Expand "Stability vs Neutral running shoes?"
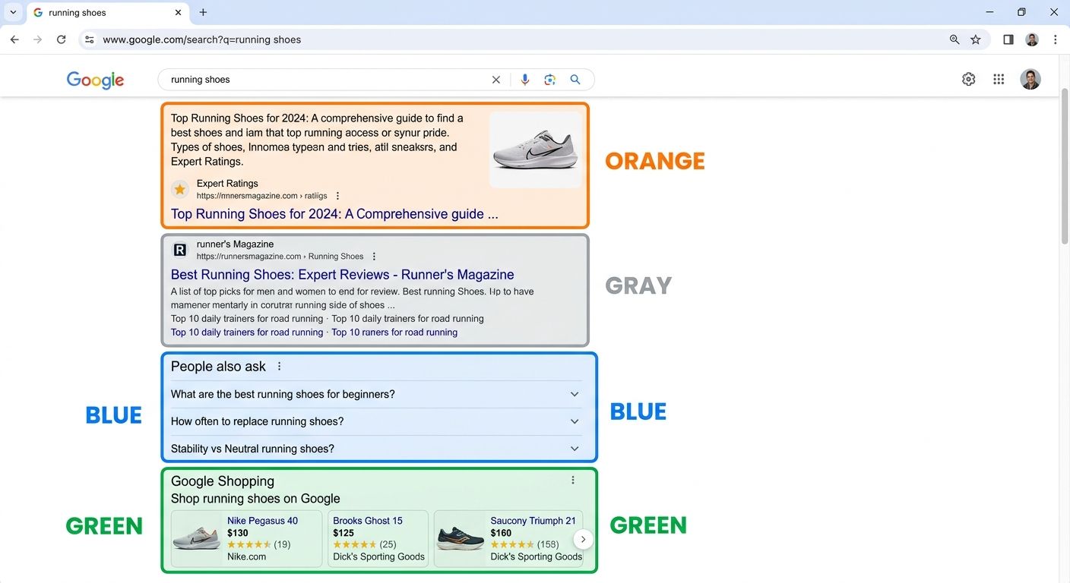The height and width of the screenshot is (583, 1070). tap(575, 449)
